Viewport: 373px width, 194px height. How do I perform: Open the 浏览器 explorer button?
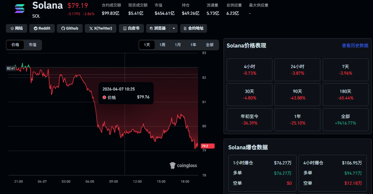158,28
